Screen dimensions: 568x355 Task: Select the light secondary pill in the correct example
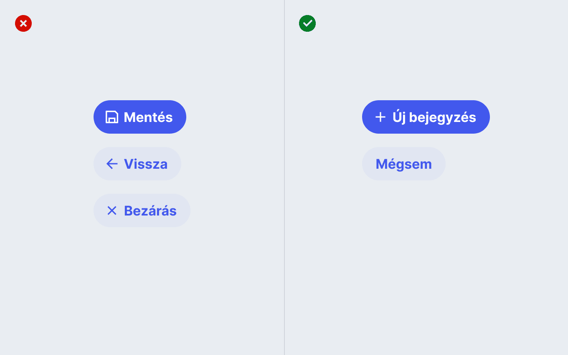404,164
